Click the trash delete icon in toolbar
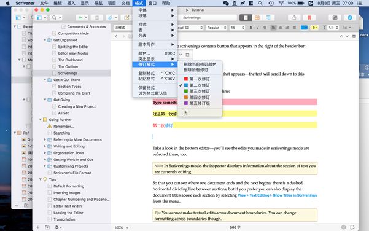Screen dimensions: 369x231 (x=97, y=18)
